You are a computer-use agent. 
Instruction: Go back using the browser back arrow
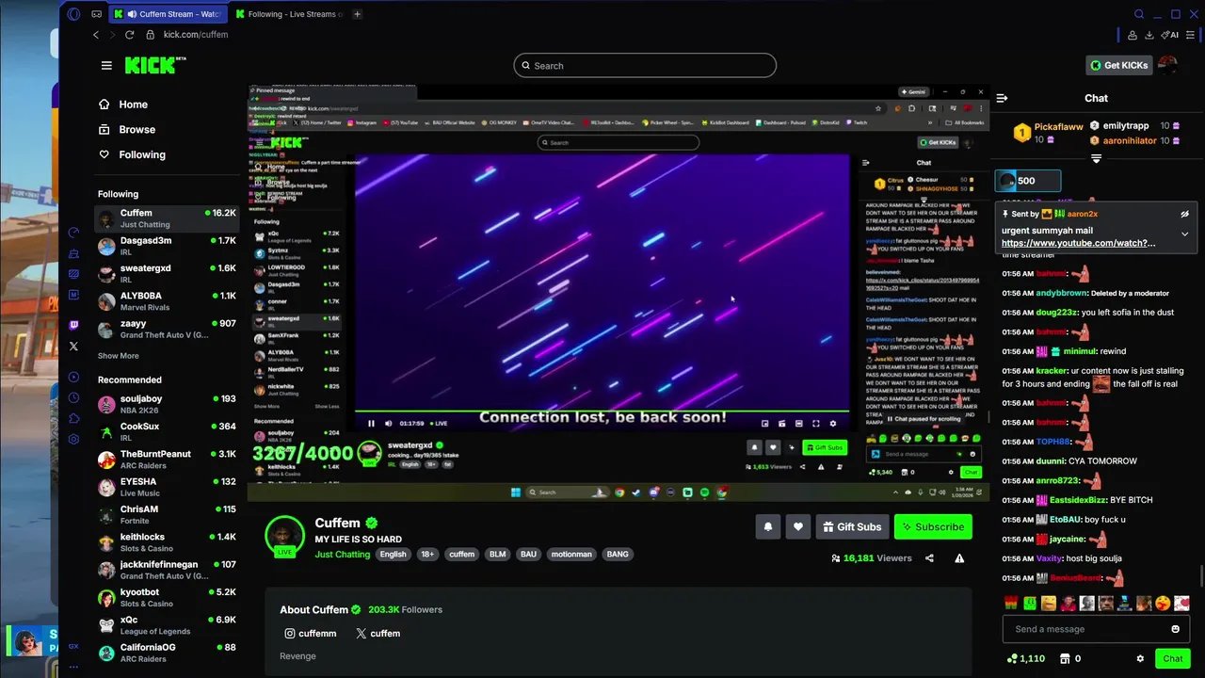96,35
